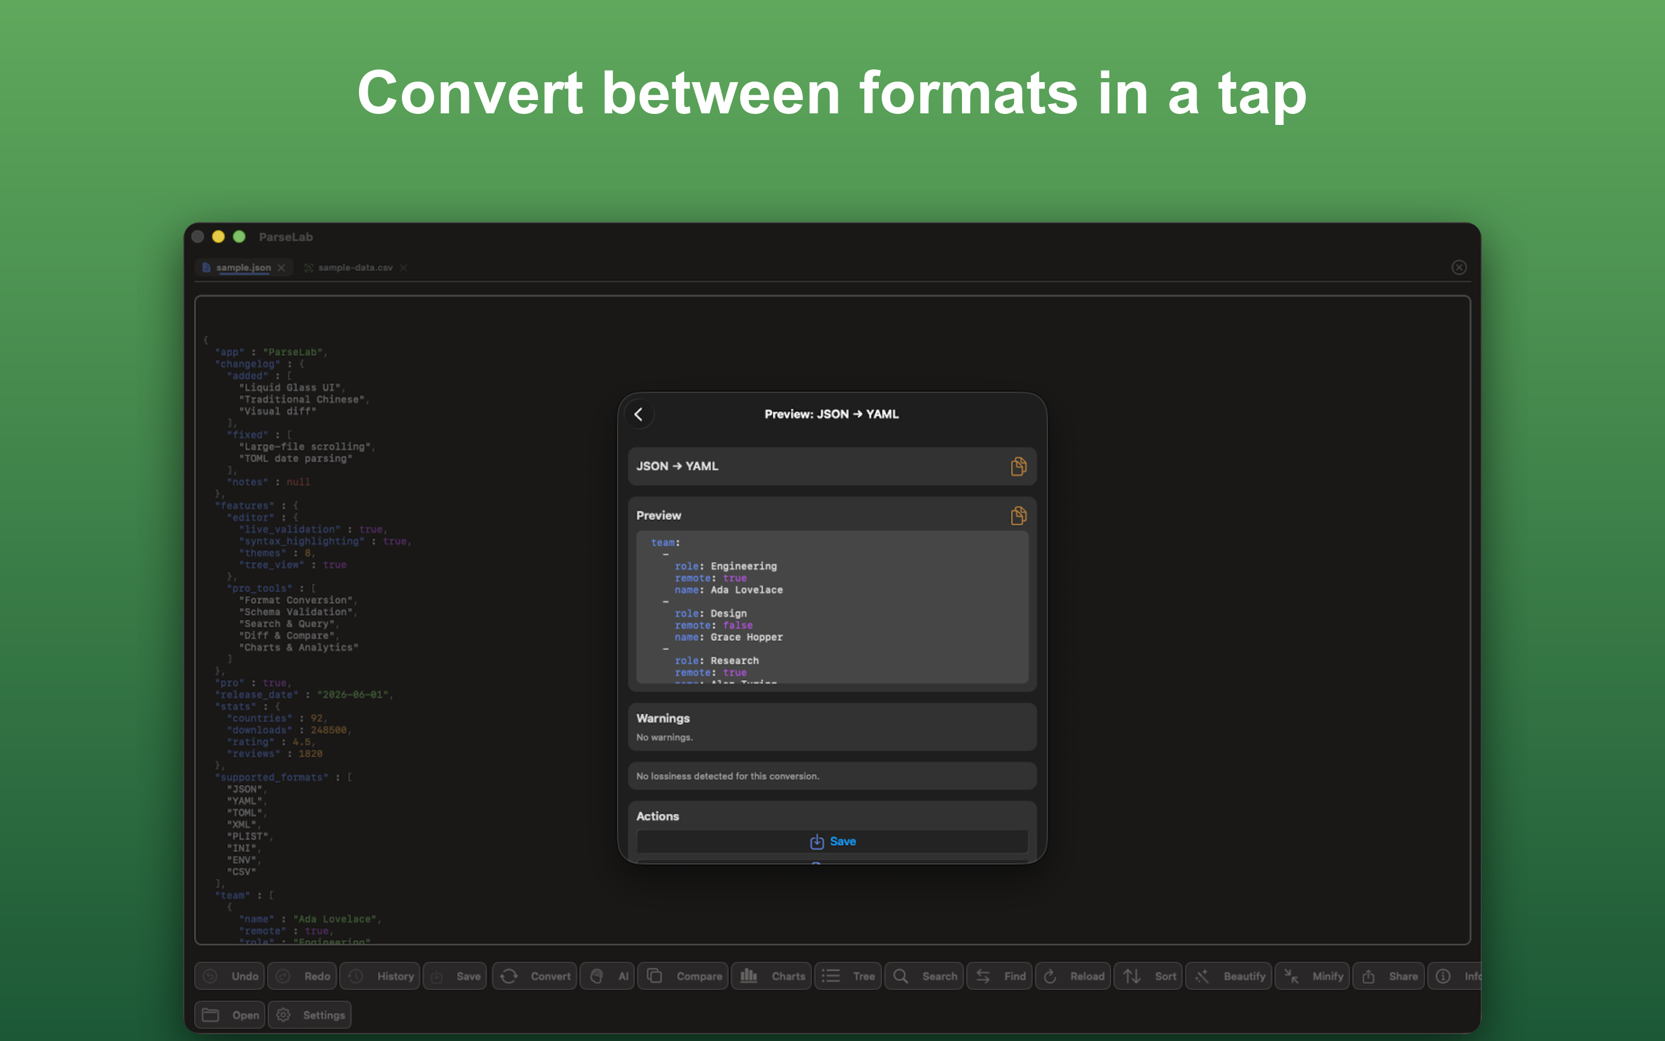
Task: Open the AI assistant tool
Action: click(608, 976)
